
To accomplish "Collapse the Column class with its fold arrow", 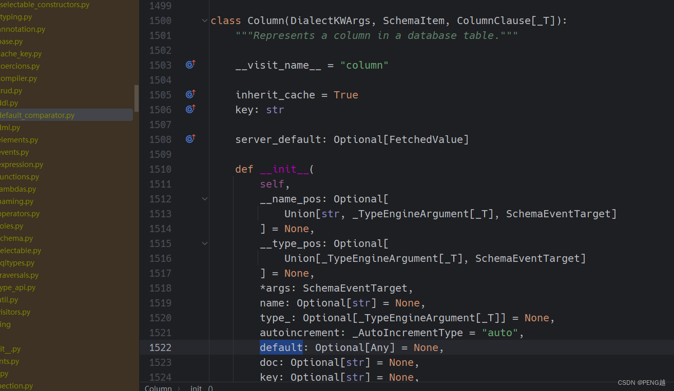I will point(204,20).
